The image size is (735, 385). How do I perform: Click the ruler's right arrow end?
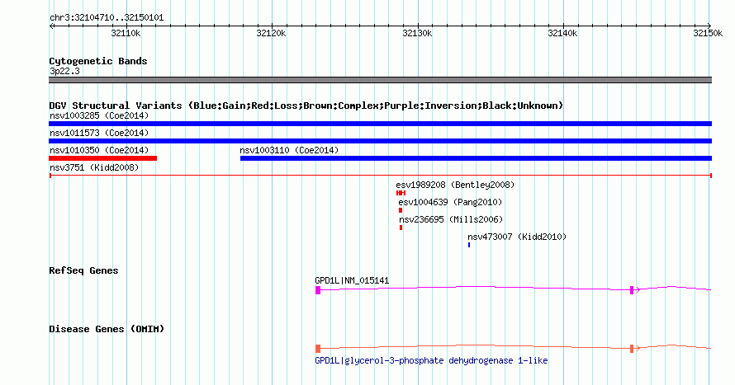click(x=709, y=26)
